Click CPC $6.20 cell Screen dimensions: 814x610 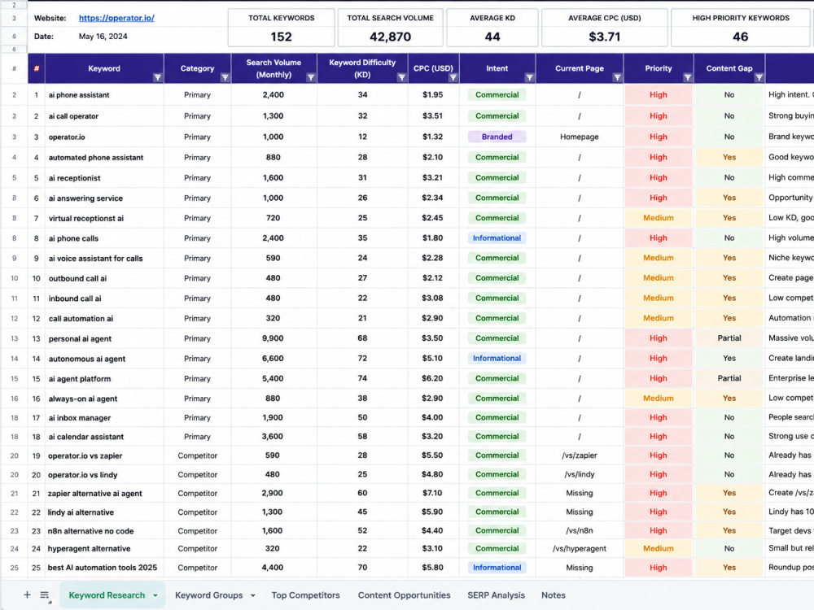tap(432, 378)
